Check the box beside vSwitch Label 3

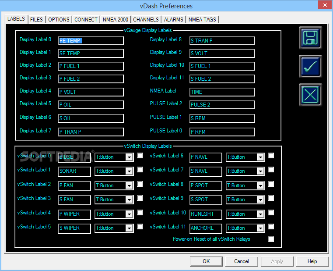coord(140,198)
